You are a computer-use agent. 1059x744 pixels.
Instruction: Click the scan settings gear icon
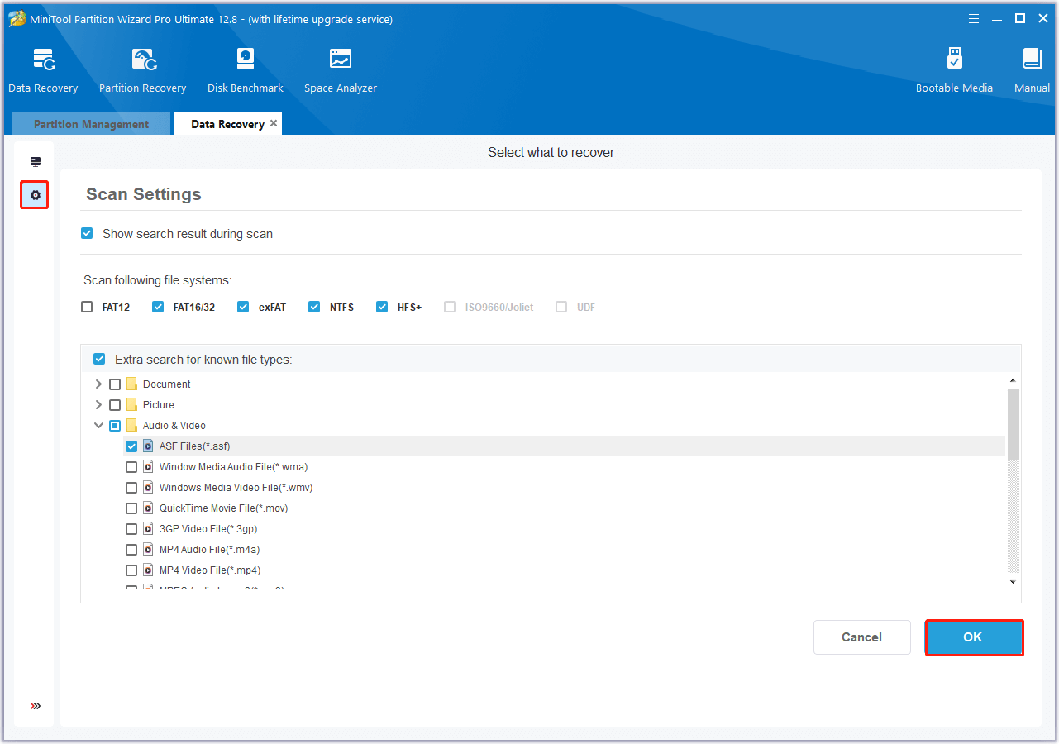(35, 195)
